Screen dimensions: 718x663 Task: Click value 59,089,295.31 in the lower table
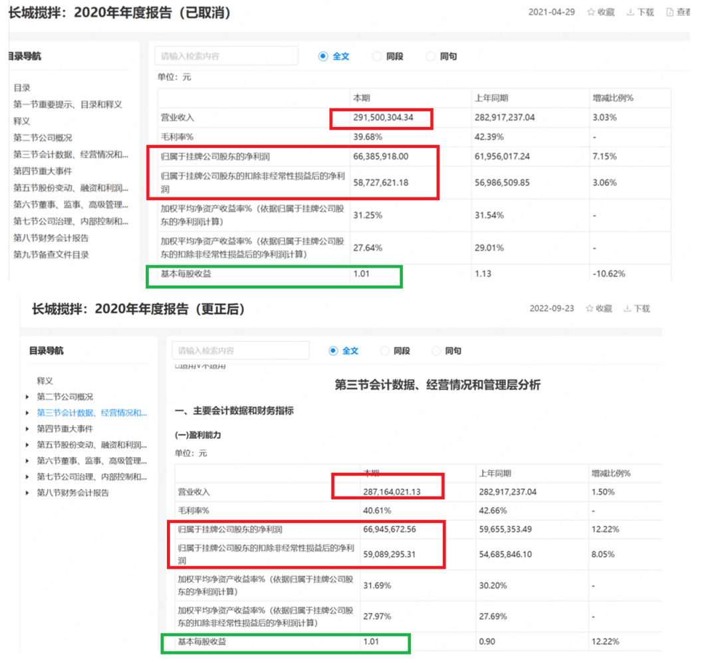click(x=389, y=554)
